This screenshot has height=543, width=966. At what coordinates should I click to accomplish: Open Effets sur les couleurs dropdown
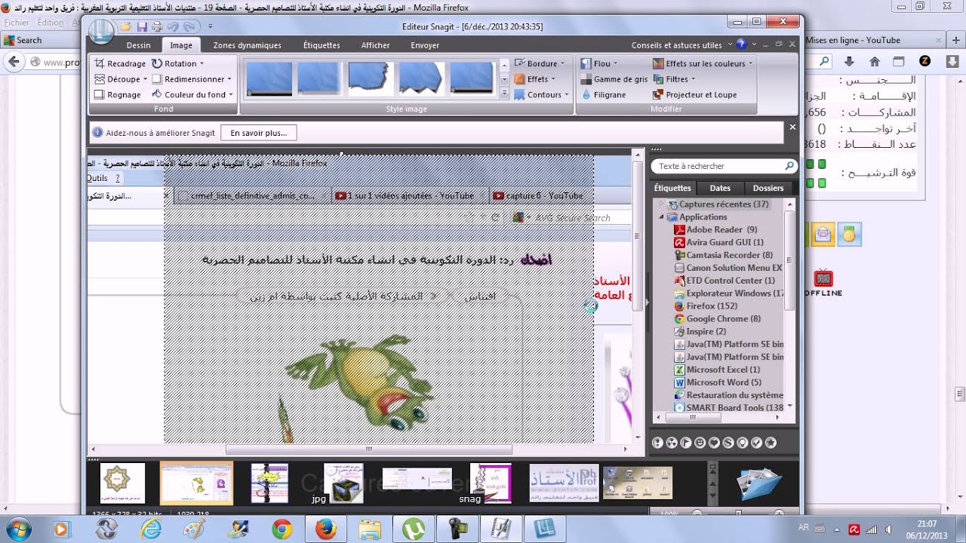(703, 64)
